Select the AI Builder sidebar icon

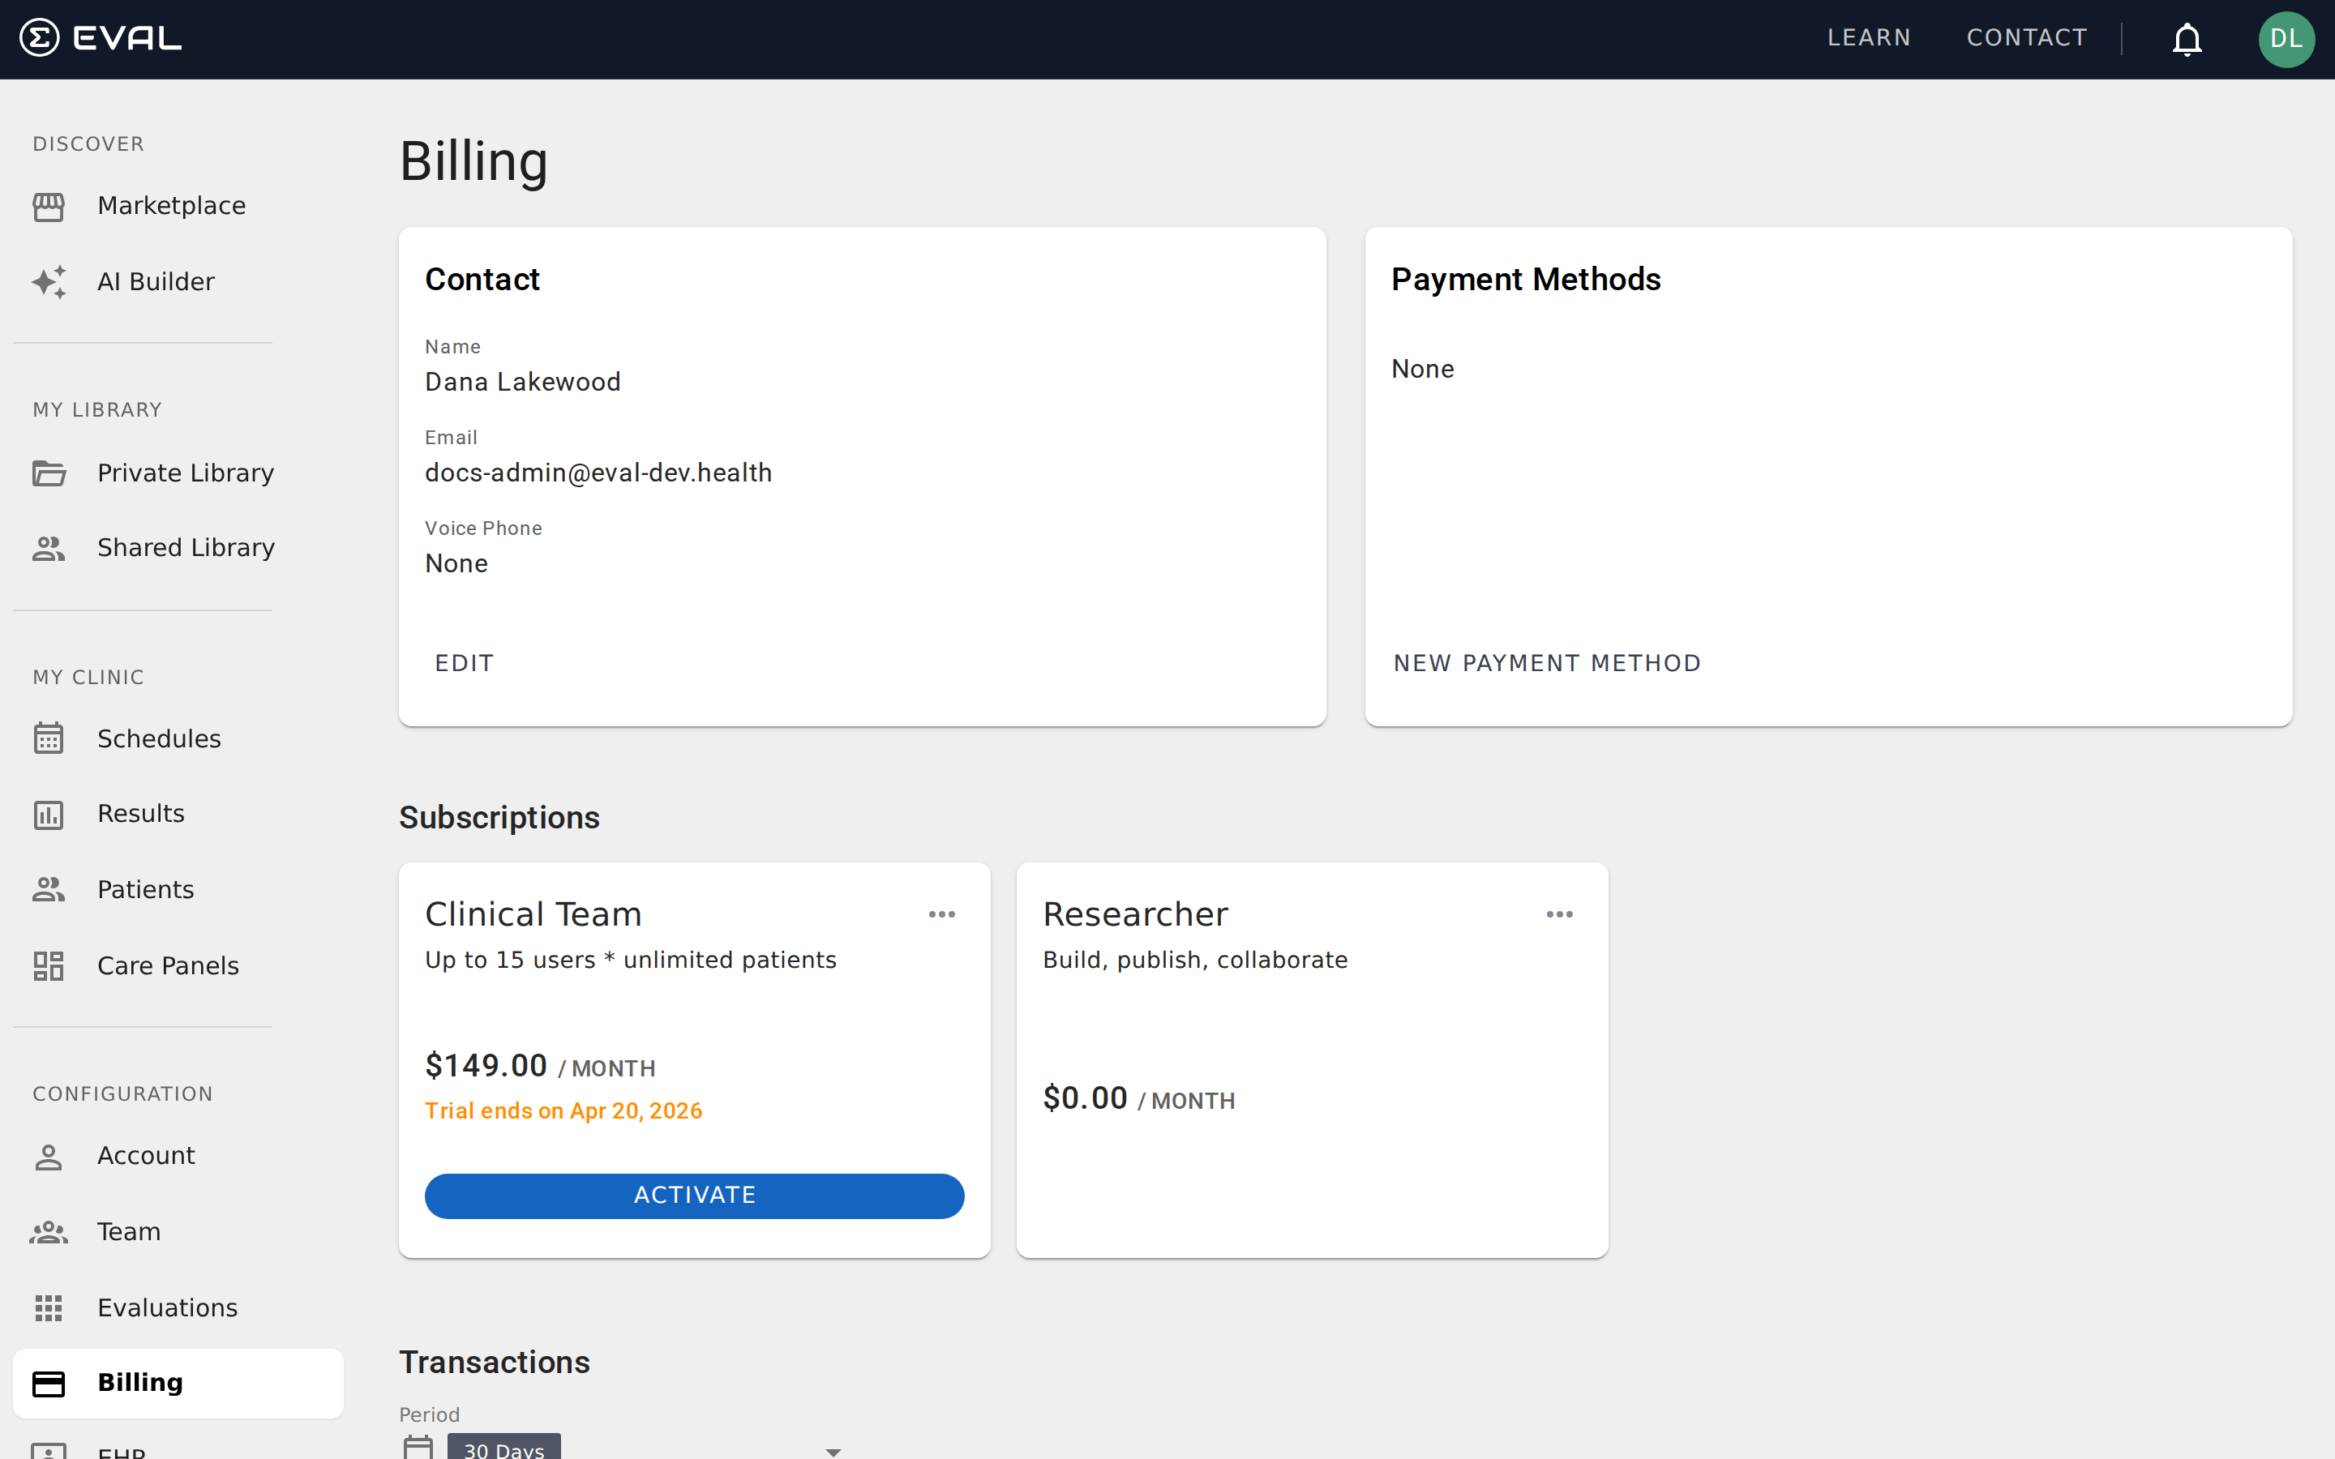[x=49, y=282]
